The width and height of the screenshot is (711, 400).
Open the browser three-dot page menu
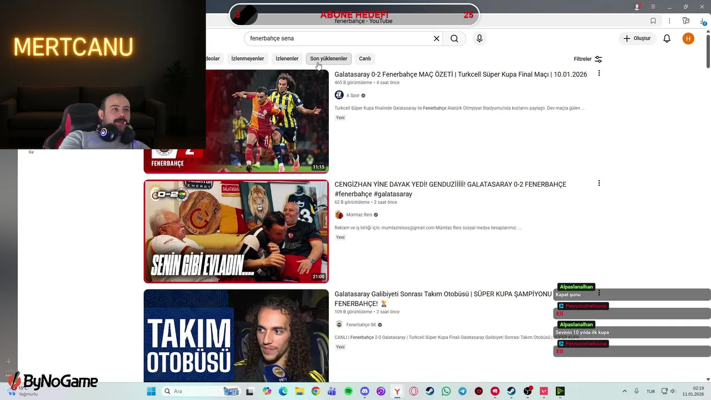[669, 21]
